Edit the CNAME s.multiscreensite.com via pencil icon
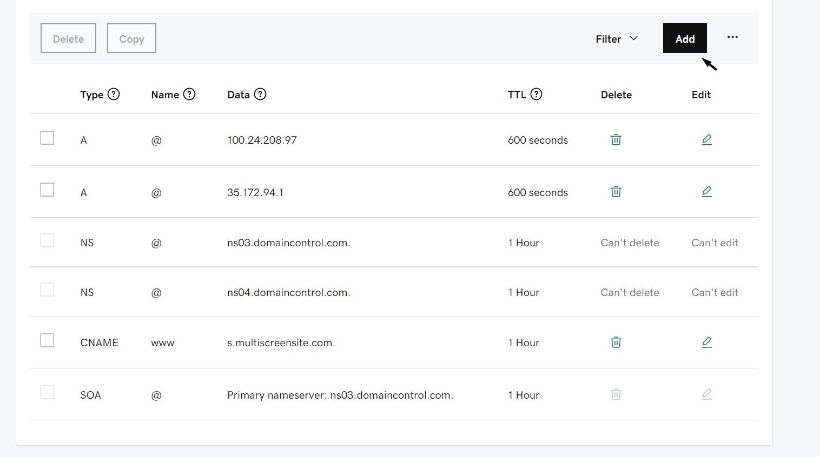This screenshot has width=820, height=457. [x=706, y=342]
